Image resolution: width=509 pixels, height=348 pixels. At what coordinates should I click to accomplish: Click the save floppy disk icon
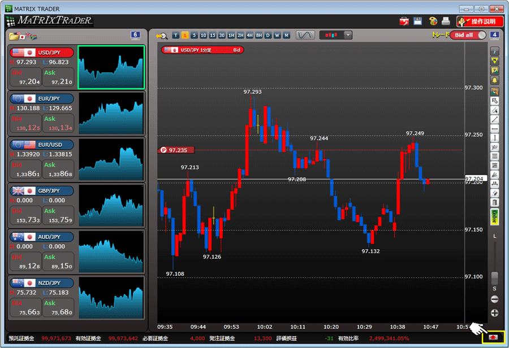click(x=417, y=21)
